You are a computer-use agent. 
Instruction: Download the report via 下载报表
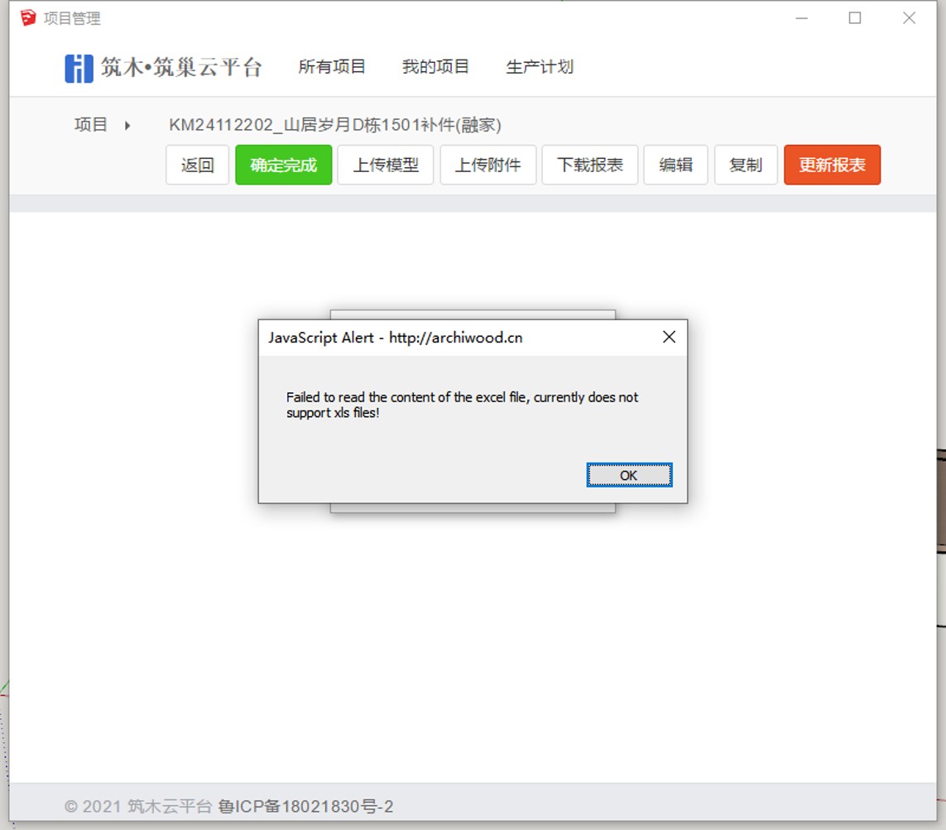pos(589,165)
